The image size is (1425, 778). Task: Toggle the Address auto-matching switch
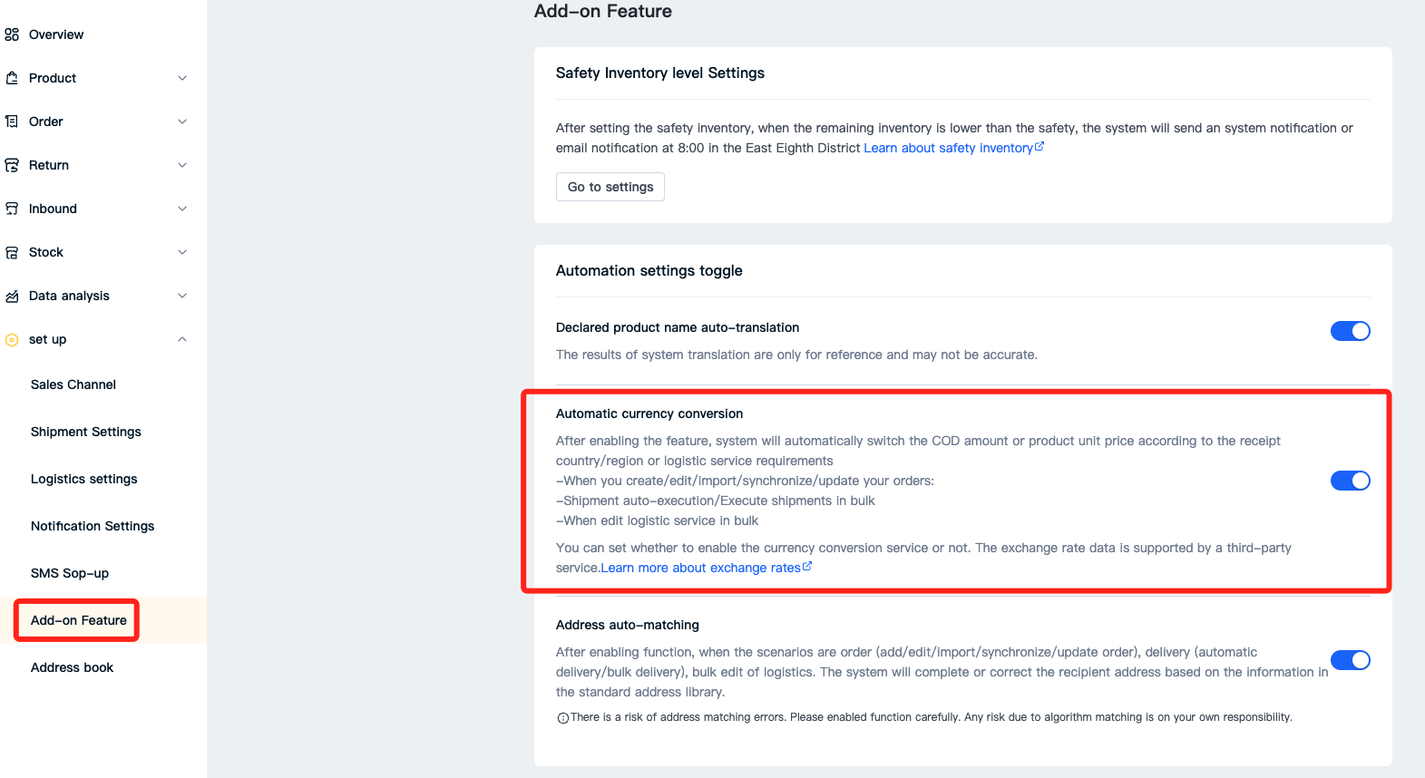tap(1350, 660)
